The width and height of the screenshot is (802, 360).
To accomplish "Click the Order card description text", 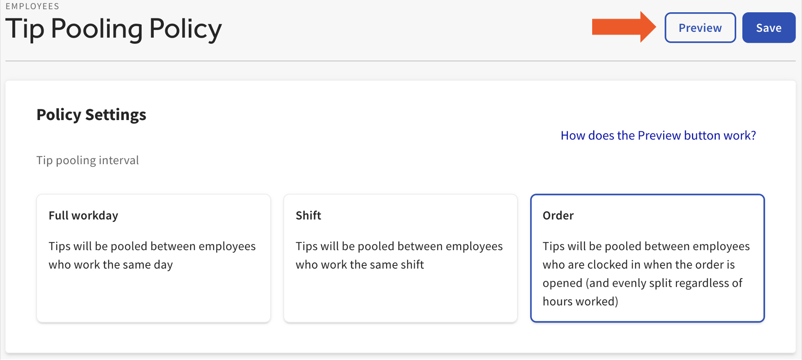I will point(646,273).
